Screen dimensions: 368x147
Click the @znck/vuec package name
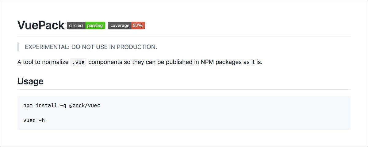[x=84, y=106]
